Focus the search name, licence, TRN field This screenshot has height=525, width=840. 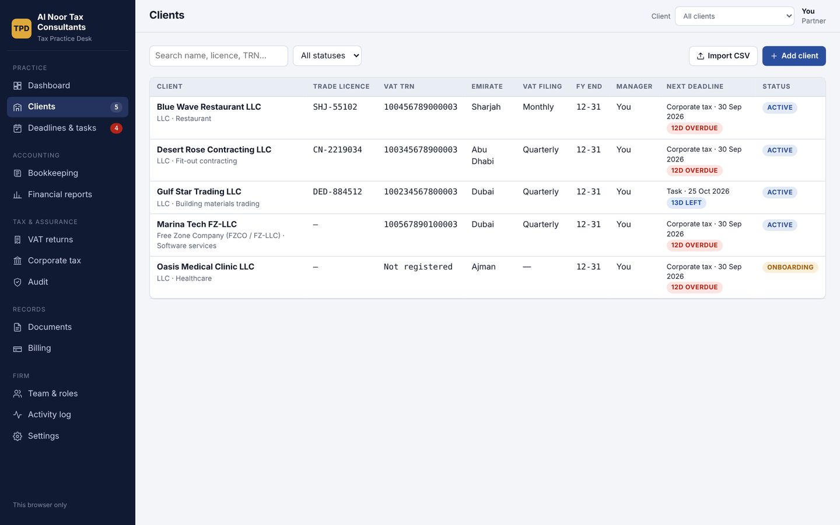pyautogui.click(x=219, y=56)
